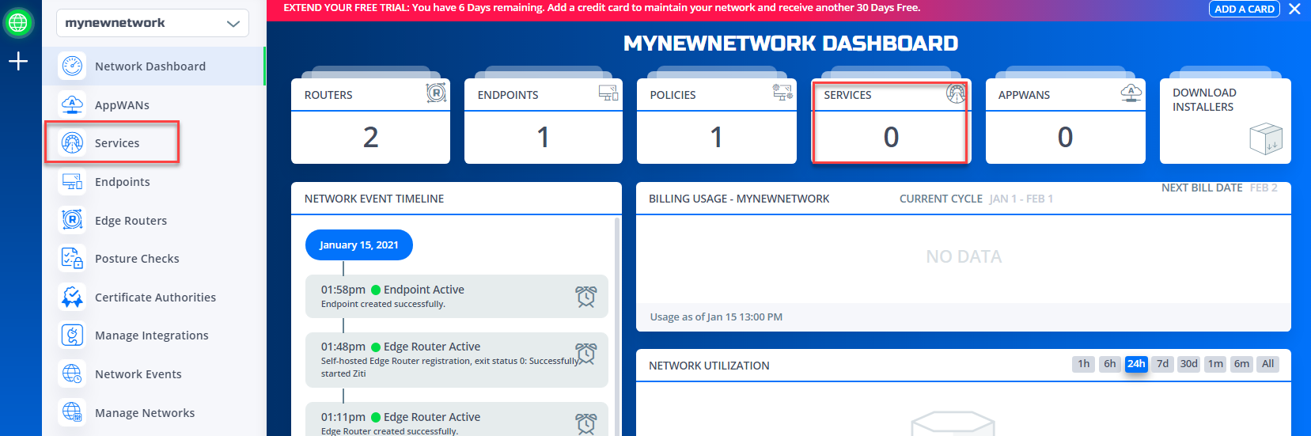
Task: Click the Manage Integrations sidebar icon
Action: (x=72, y=336)
